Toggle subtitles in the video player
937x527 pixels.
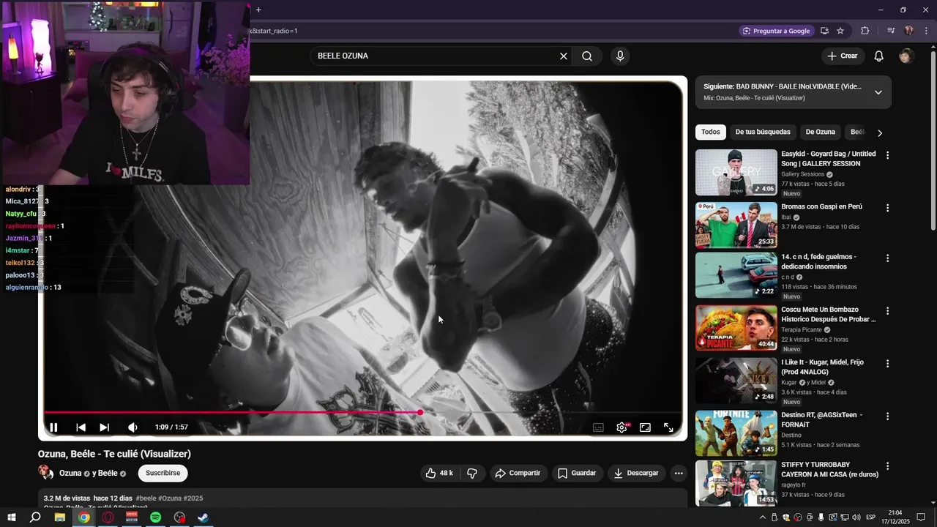(x=598, y=427)
